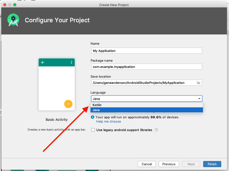This screenshot has width=229, height=171.
Task: Enable Use legacy android.support libraries checkbox
Action: pyautogui.click(x=93, y=130)
